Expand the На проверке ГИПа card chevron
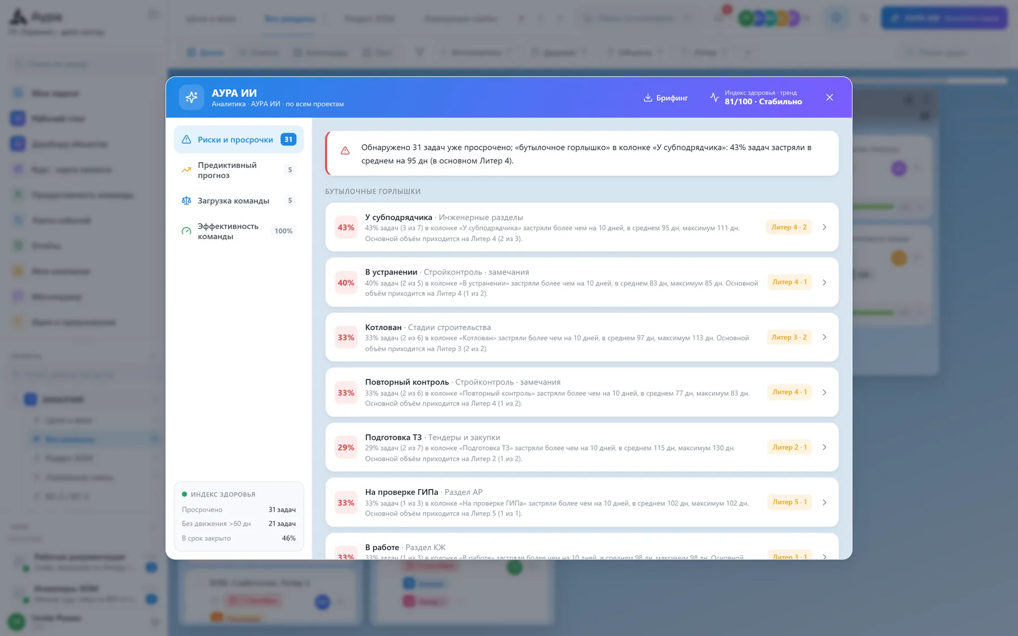 [x=825, y=503]
